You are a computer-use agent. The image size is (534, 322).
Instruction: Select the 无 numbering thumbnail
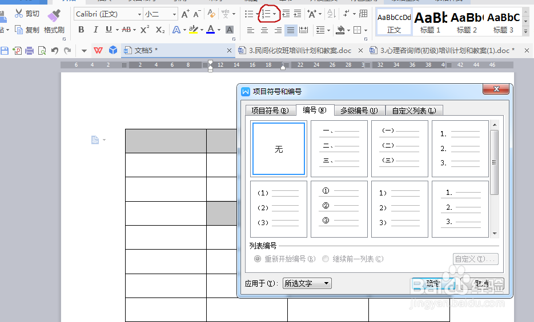[x=279, y=149]
